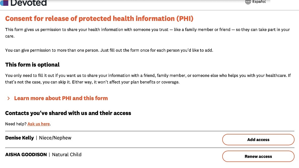Switch language to Español
Viewport: 299px width, 168px height.
click(259, 2)
